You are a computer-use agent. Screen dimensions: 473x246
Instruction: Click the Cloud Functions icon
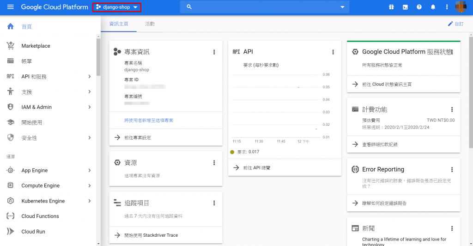[x=11, y=216]
